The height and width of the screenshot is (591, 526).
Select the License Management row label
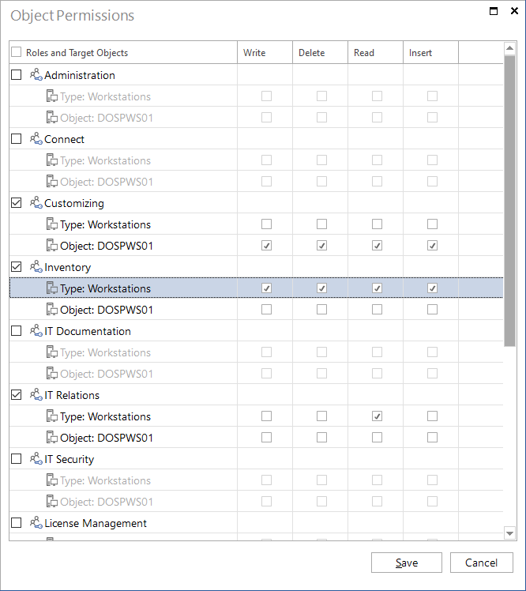pyautogui.click(x=96, y=523)
